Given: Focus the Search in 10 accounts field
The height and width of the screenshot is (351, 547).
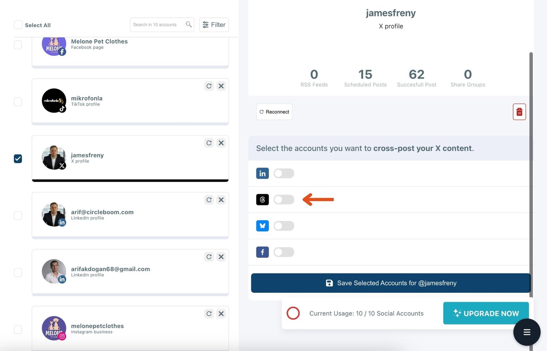Looking at the screenshot, I should [x=157, y=25].
